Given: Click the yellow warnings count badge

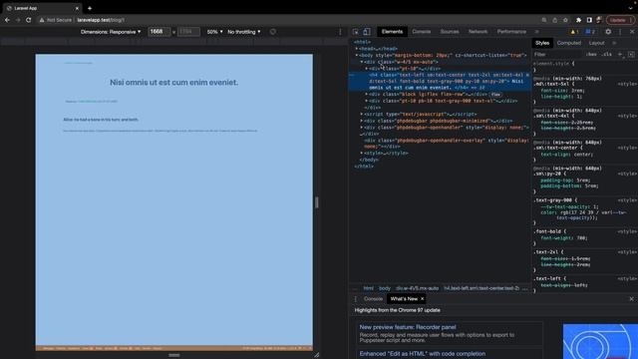Looking at the screenshot, I should [574, 32].
